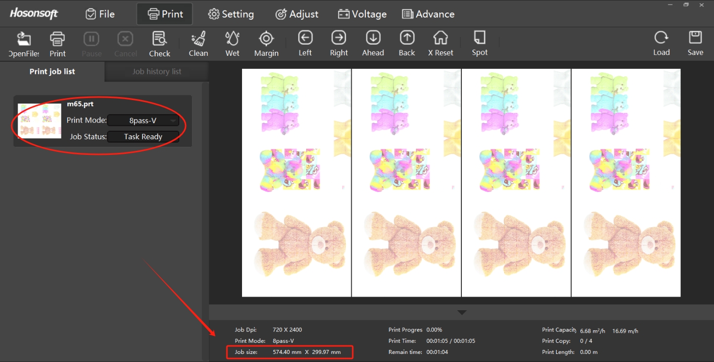Move carriage Left with arrow icon
The image size is (714, 362).
pyautogui.click(x=305, y=38)
